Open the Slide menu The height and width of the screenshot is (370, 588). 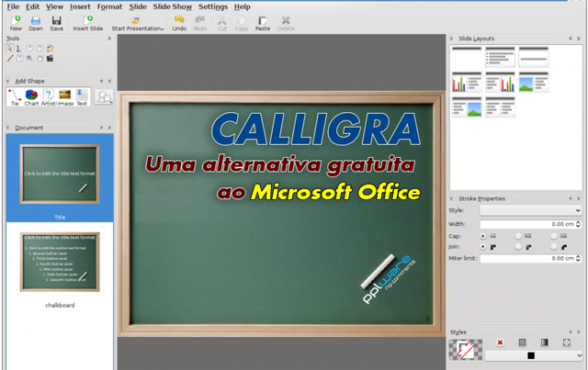click(x=138, y=6)
